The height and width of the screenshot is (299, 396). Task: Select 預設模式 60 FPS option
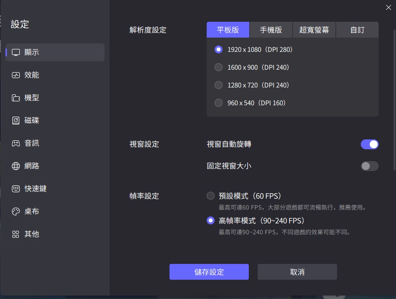pos(211,196)
